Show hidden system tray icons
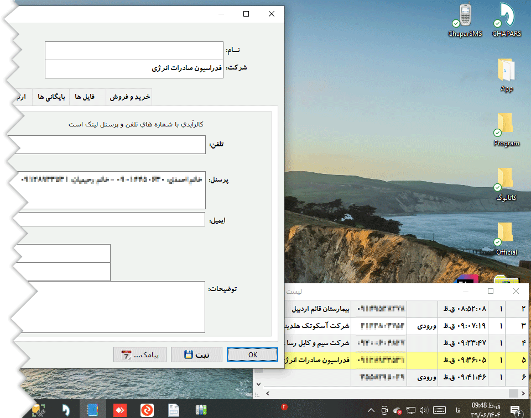Viewport: 531px width, 418px height. coord(370,410)
